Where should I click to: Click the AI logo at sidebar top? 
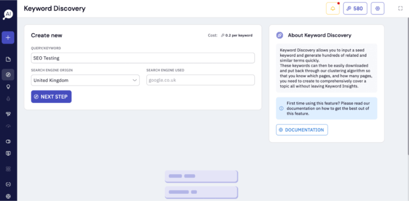(8, 15)
